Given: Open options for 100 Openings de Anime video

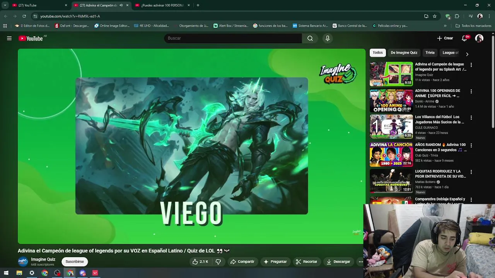Looking at the screenshot, I should (471, 92).
